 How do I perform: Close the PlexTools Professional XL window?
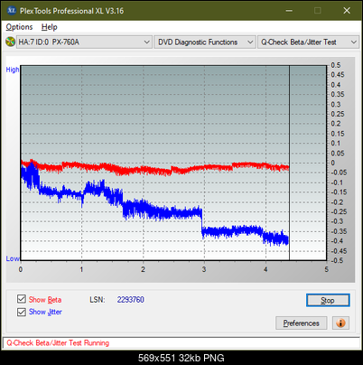(x=347, y=11)
